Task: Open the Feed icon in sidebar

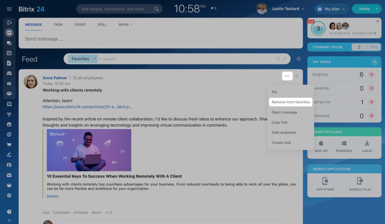Action: (9, 33)
